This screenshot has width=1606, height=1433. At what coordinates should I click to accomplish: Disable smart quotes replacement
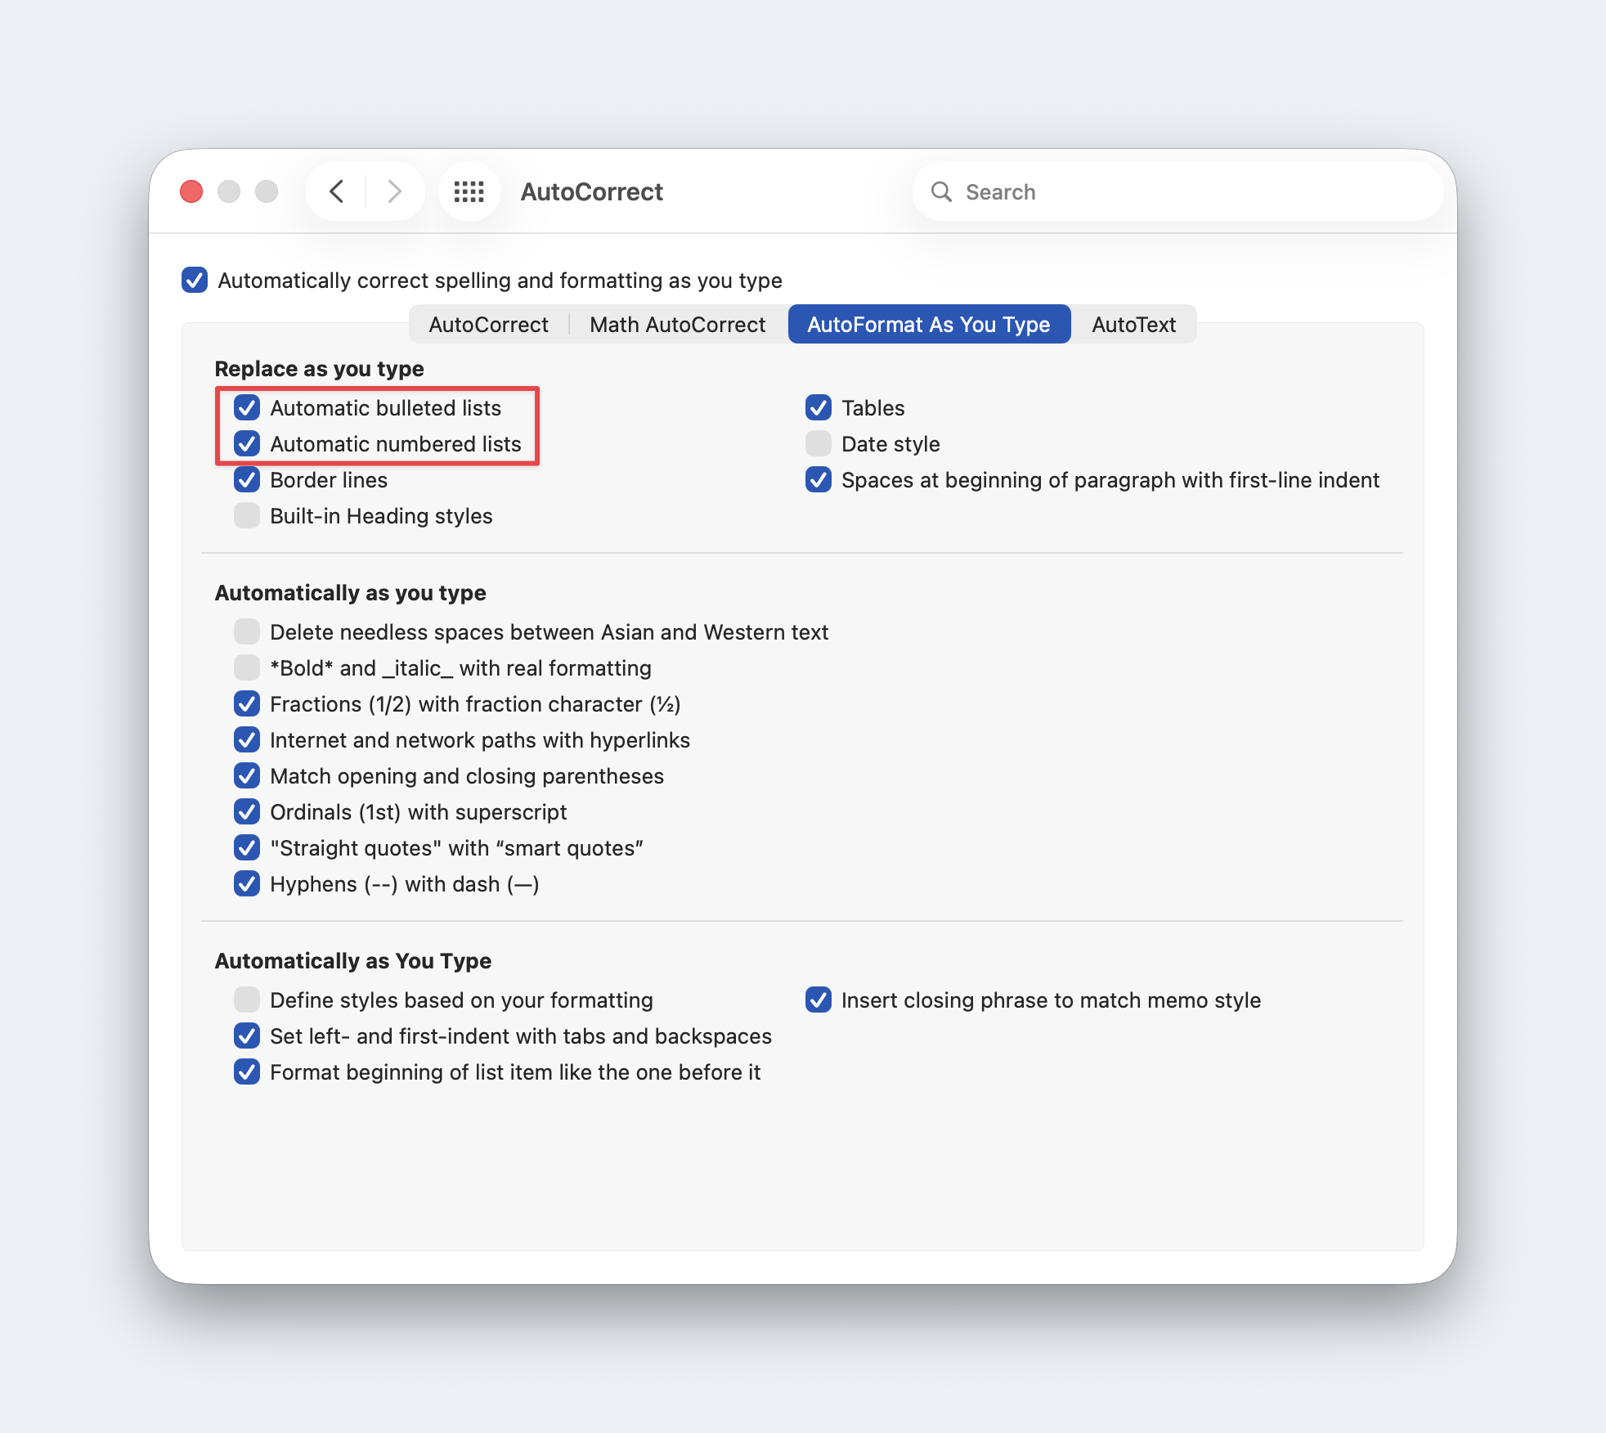(247, 847)
